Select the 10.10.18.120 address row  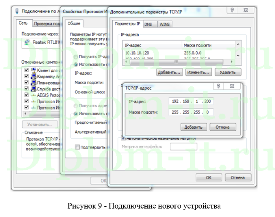[179, 53]
